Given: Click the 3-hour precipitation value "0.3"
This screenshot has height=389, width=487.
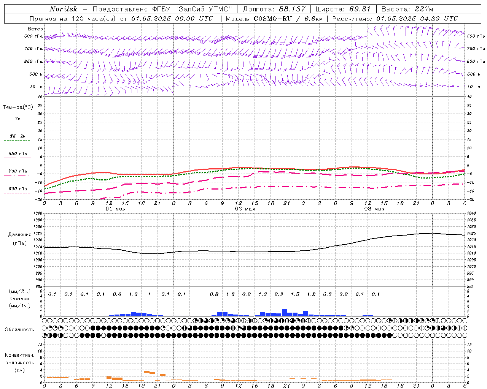Looking at the screenshot, I should point(327,294).
